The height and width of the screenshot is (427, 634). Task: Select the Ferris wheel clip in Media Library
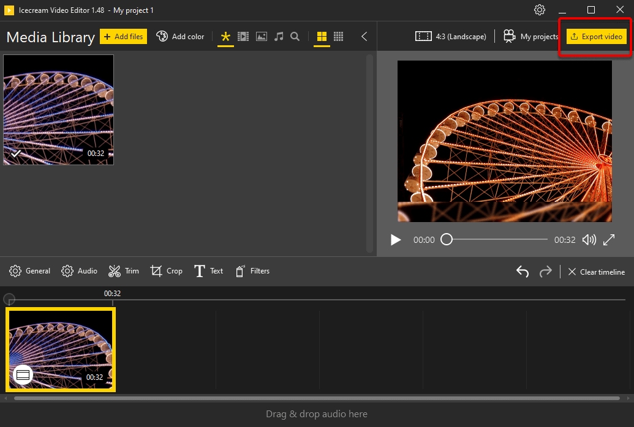tap(59, 110)
